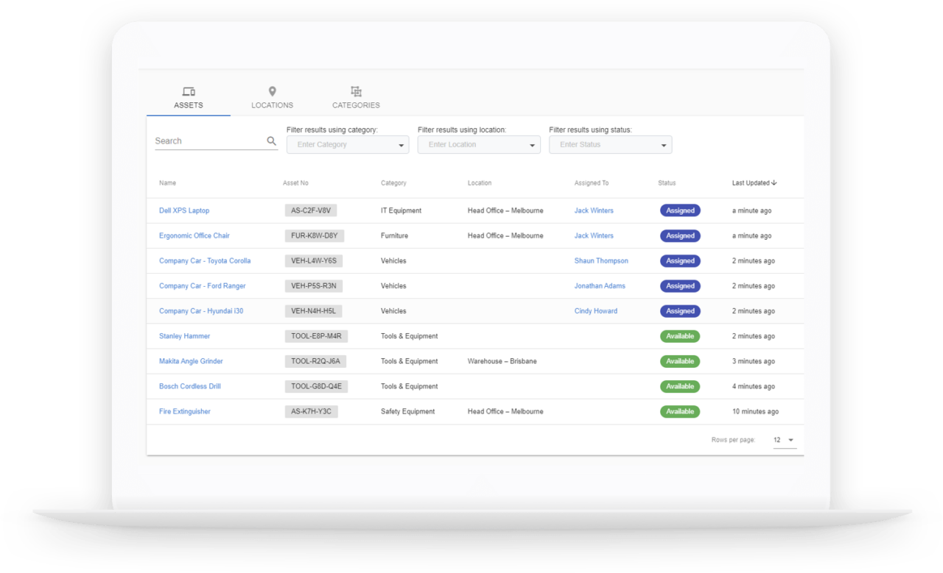Sort by the Location column header

[480, 183]
